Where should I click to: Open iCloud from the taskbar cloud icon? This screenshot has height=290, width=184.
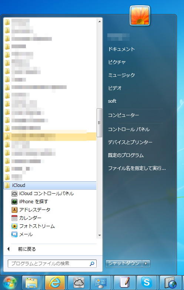[79, 283]
